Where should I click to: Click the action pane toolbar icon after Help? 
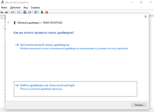[30, 12]
